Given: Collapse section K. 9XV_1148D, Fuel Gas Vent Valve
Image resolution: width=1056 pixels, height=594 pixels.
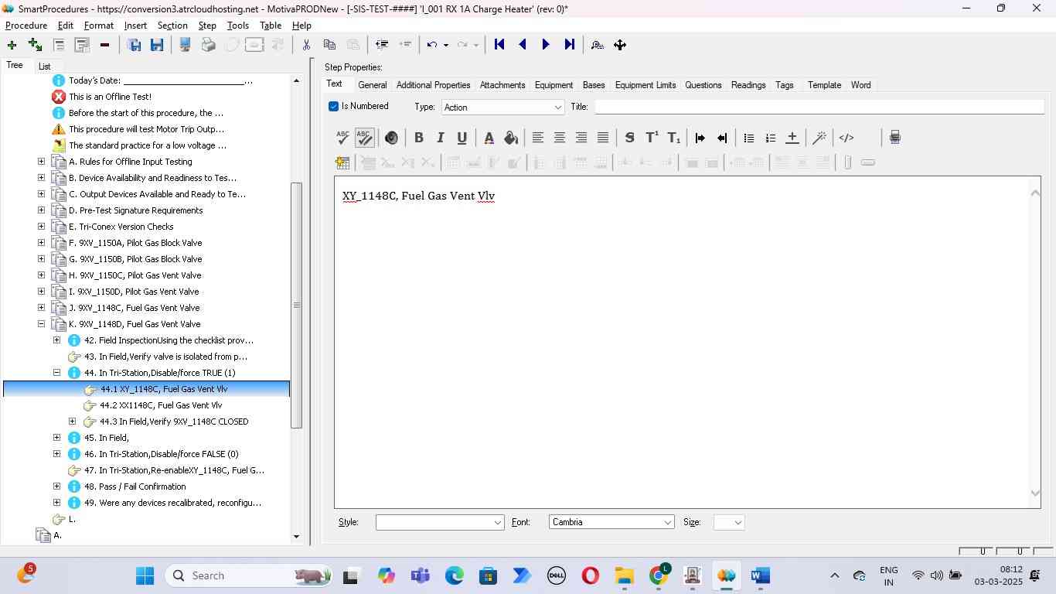Looking at the screenshot, I should [41, 324].
